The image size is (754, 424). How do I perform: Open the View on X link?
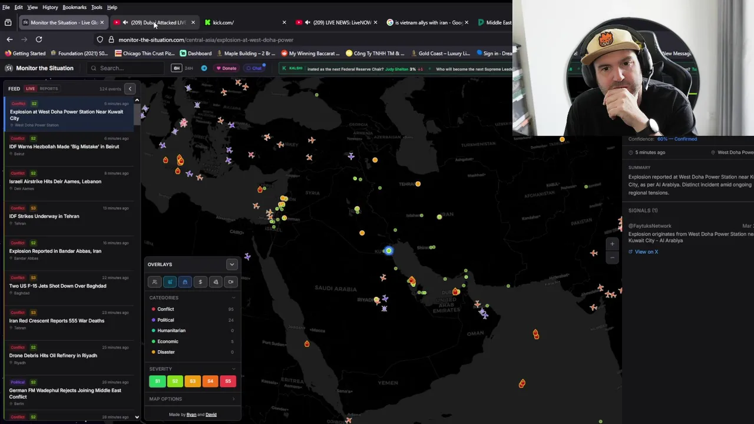[x=643, y=252]
